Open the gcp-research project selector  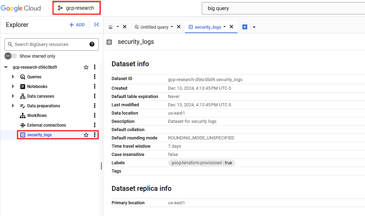pyautogui.click(x=76, y=8)
